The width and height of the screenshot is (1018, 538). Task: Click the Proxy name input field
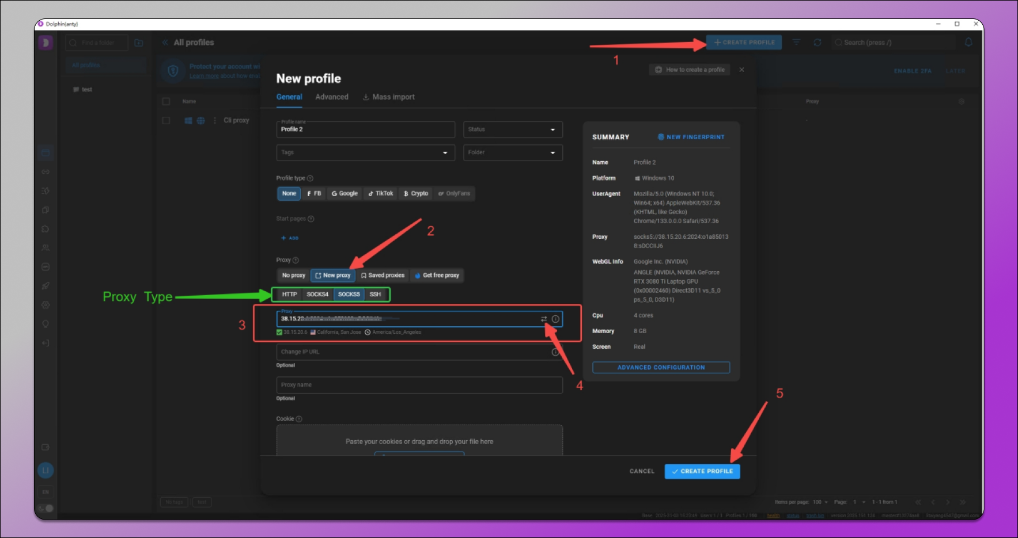click(419, 385)
